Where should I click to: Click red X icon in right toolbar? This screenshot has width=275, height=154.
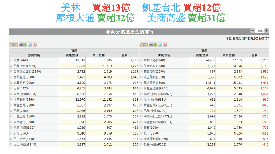[x=165, y=44]
